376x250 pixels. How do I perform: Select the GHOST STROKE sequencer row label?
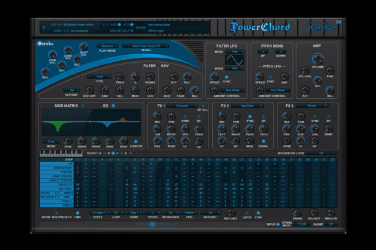(57, 180)
